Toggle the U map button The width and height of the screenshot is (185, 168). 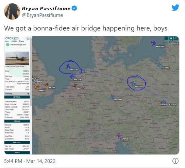(166, 38)
